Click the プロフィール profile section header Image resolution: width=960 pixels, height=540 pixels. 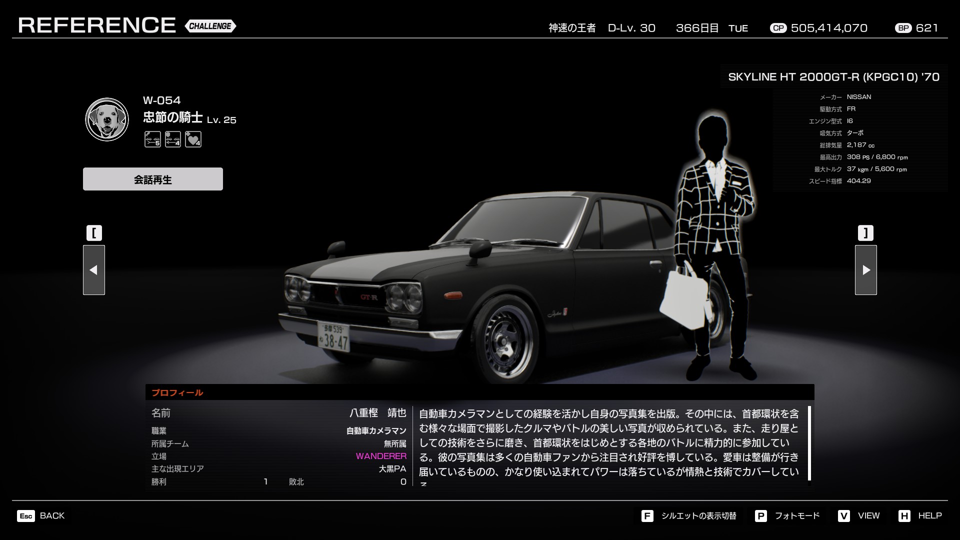(177, 392)
